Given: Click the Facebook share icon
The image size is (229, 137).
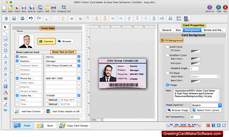Looking at the screenshot, I should 213,126.
